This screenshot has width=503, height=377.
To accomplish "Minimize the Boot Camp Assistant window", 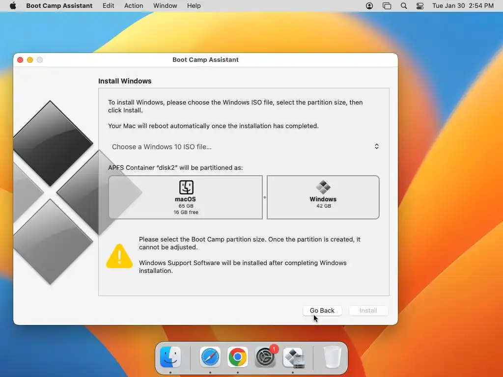I will [x=30, y=60].
